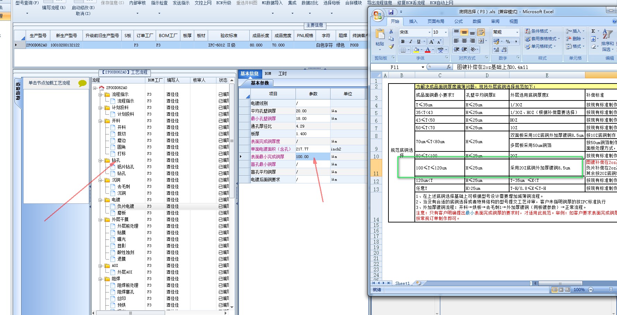This screenshot has height=315, width=617.
Task: Set middle vertical alignment in Excel
Action: pos(464,32)
